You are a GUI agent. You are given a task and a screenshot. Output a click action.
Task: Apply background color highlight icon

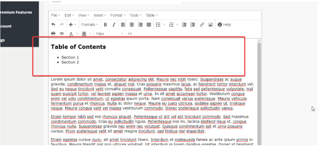pos(84,34)
